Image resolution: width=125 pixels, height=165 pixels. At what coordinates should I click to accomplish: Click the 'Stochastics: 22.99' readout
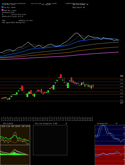(x=8, y=12)
